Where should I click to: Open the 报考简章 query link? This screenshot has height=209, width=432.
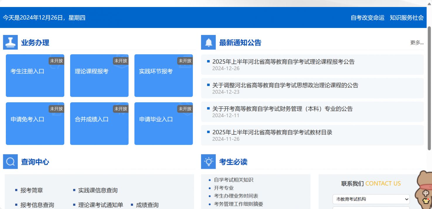click(32, 190)
